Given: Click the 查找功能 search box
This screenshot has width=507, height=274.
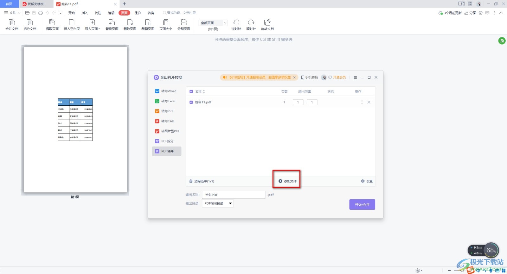Looking at the screenshot, I should pos(179,13).
